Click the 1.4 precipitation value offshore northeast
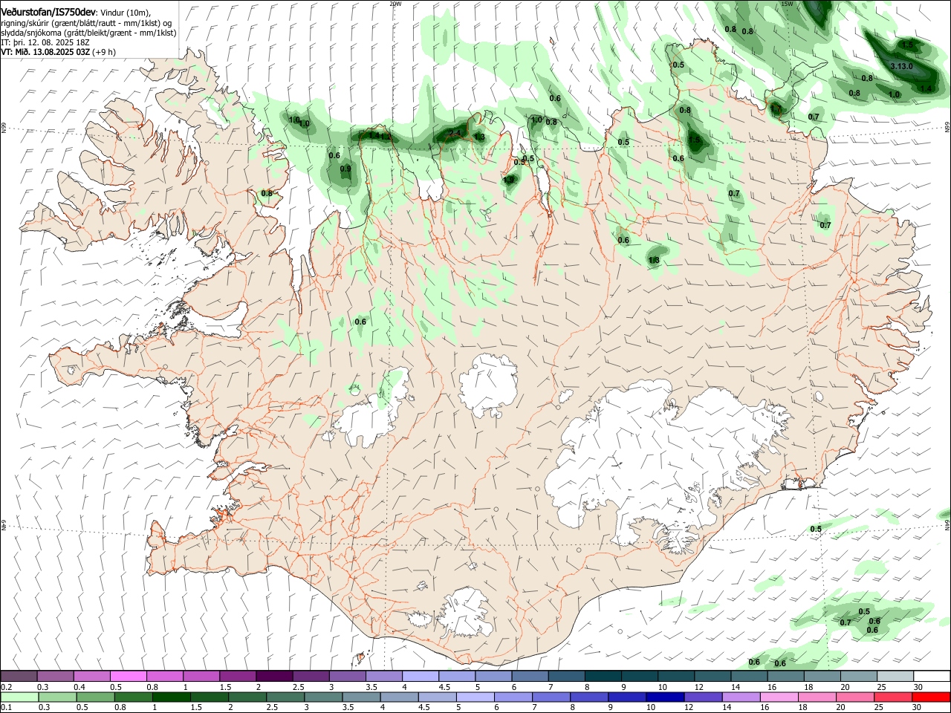The height and width of the screenshot is (713, 951). pos(926,89)
